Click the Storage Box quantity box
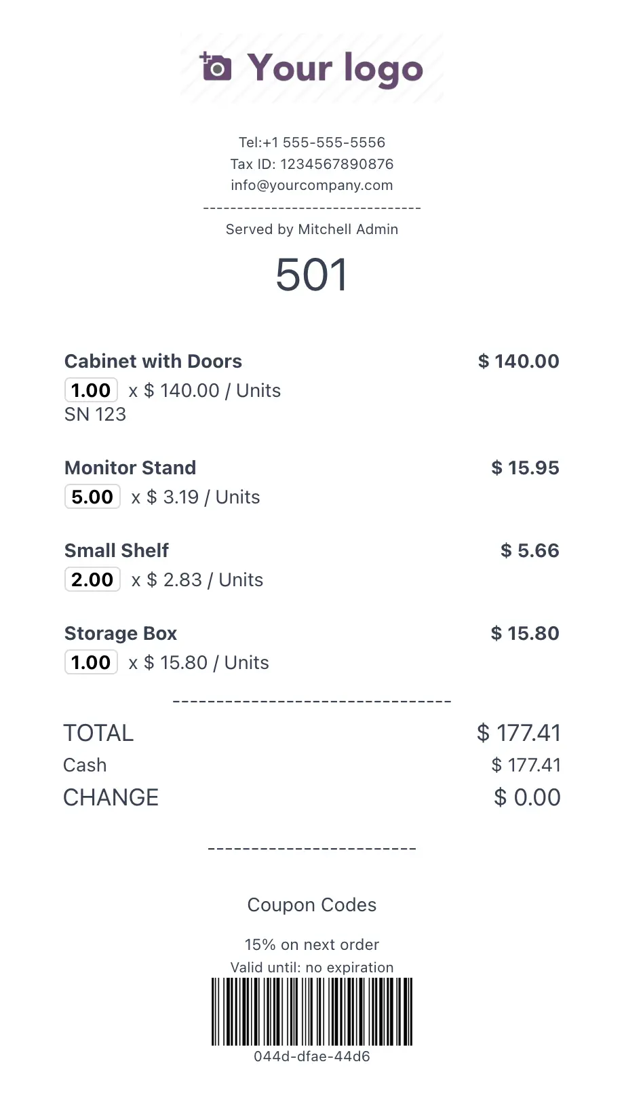 (91, 662)
